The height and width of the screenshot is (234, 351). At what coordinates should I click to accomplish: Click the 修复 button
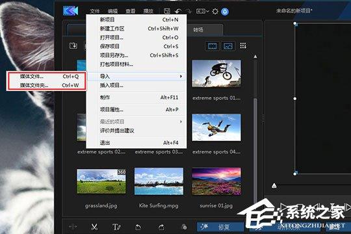pos(220,227)
